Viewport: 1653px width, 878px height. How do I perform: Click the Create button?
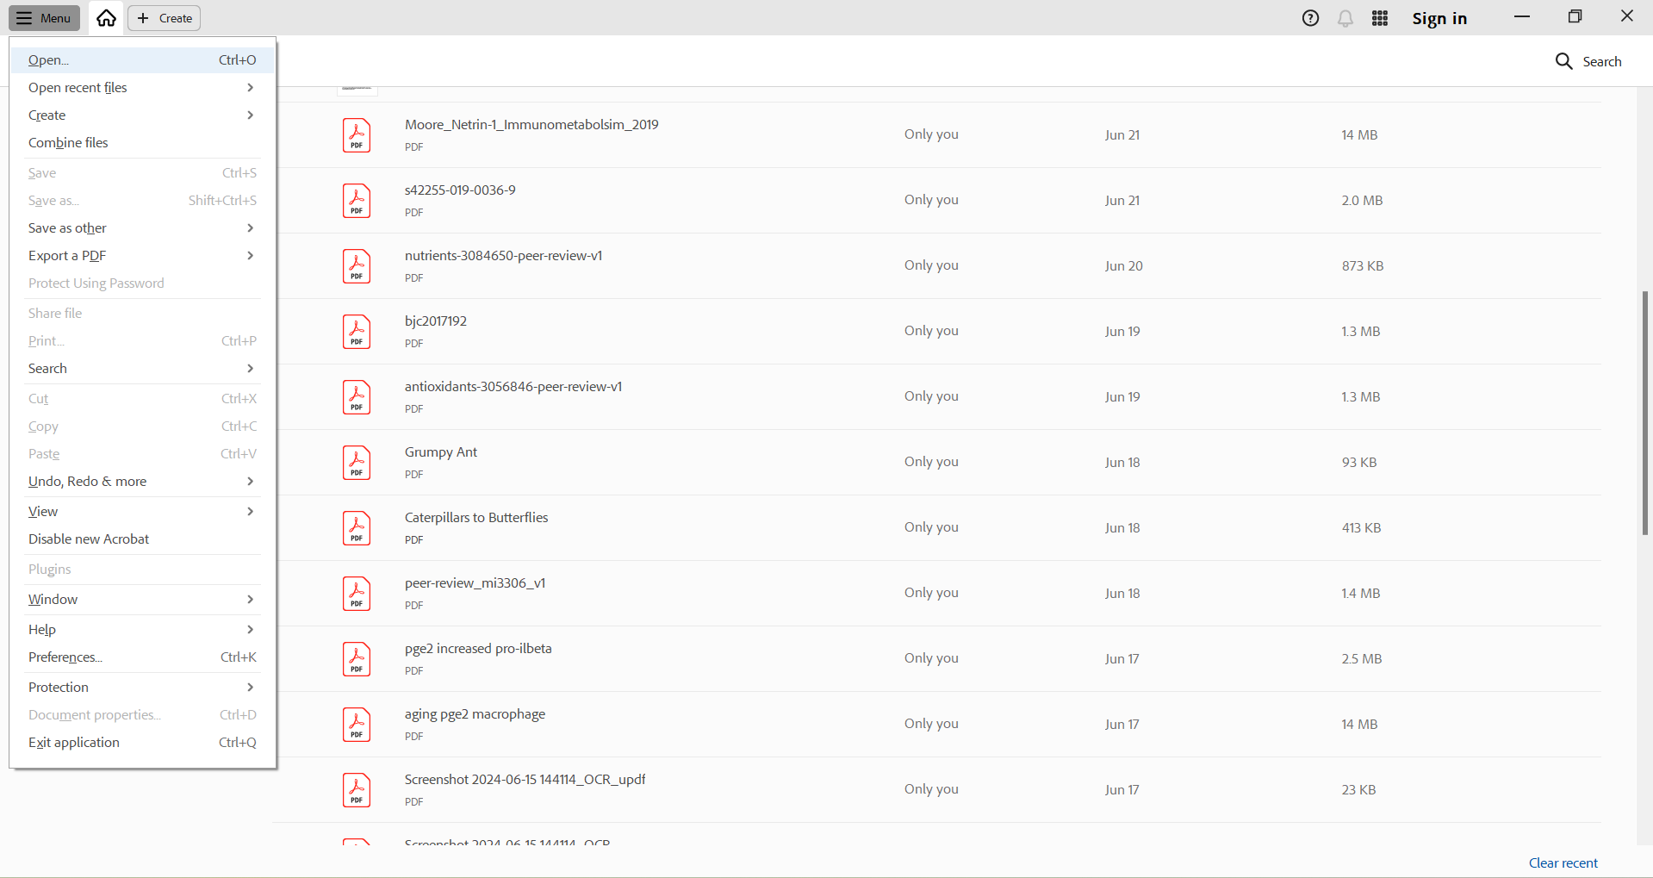pos(165,18)
